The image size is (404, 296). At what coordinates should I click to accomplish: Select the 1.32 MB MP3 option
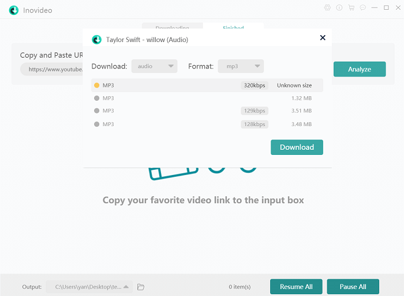(207, 98)
